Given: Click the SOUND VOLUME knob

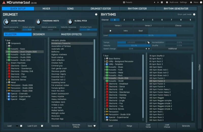Looking at the screenshot, I should [x=7, y=22].
